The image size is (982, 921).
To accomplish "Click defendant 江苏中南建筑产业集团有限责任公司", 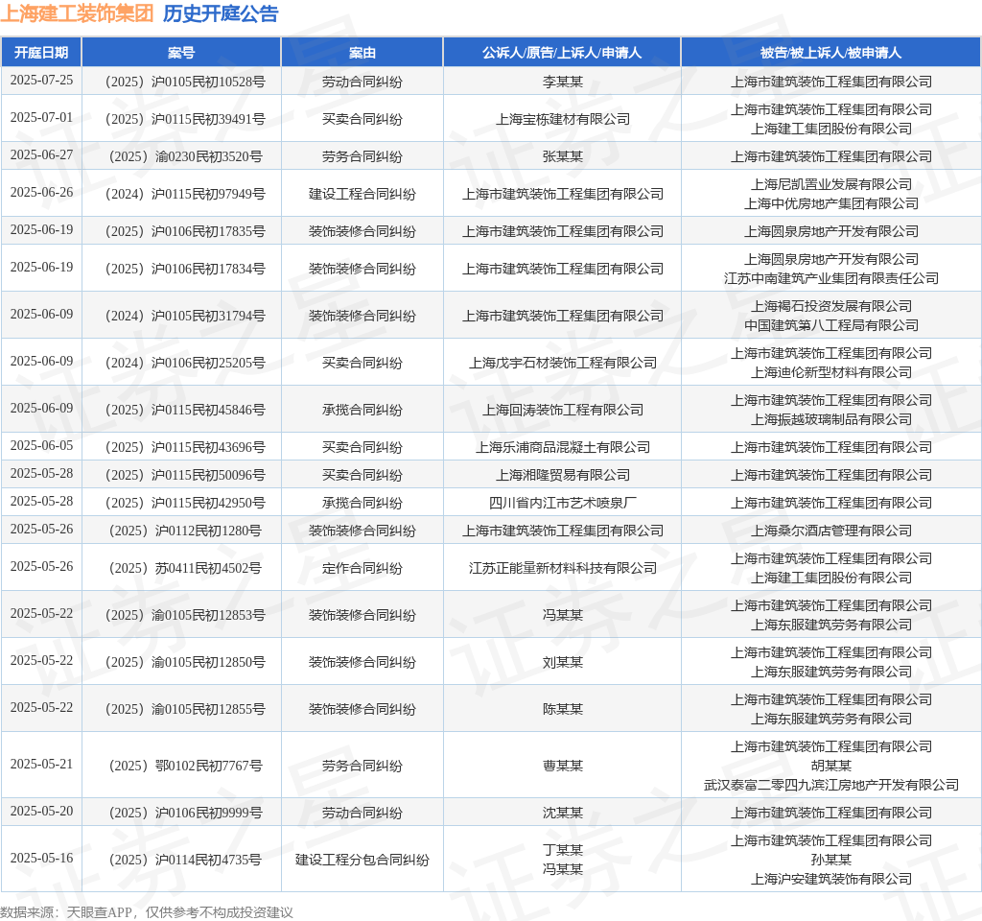I will [831, 278].
